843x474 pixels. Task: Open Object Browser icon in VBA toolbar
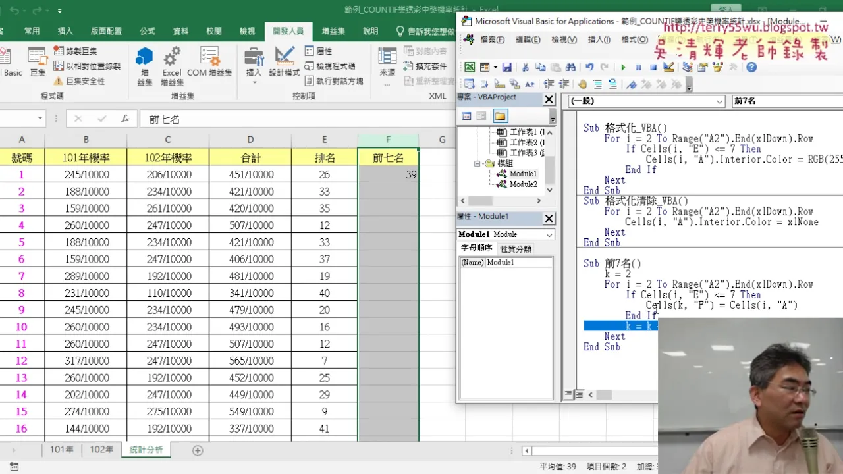coord(718,67)
